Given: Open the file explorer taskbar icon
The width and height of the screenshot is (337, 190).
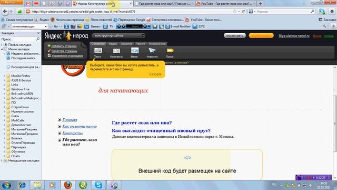Looking at the screenshot, I should tap(37, 185).
